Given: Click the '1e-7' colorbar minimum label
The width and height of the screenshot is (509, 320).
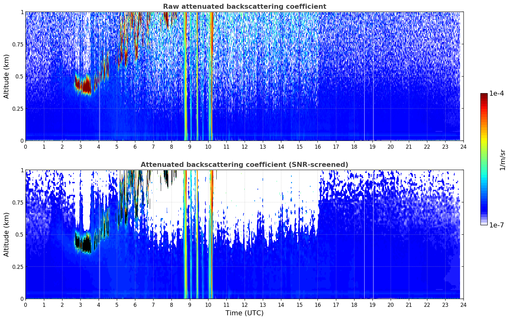Looking at the screenshot, I should (x=496, y=225).
